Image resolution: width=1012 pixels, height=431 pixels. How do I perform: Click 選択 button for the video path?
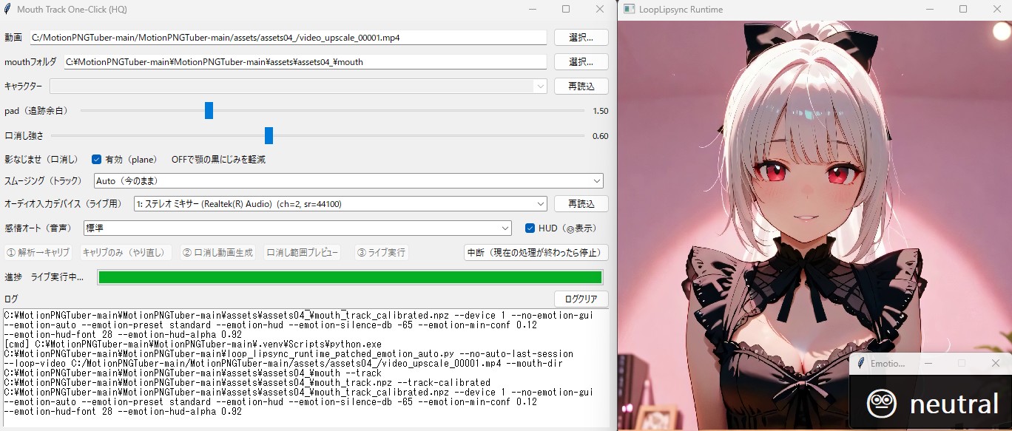[x=581, y=37]
